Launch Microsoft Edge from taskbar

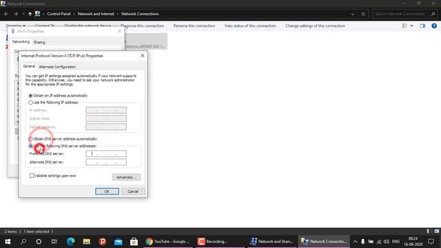[x=70, y=242]
